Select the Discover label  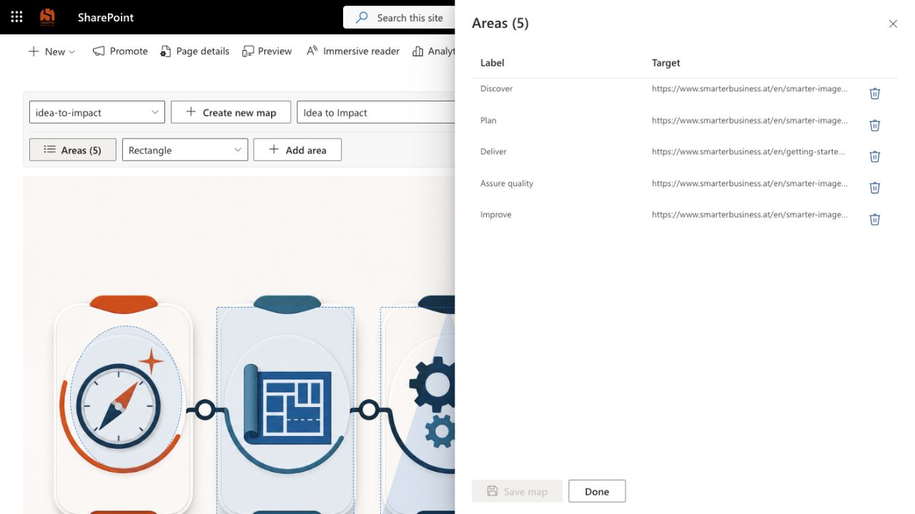pyautogui.click(x=496, y=89)
